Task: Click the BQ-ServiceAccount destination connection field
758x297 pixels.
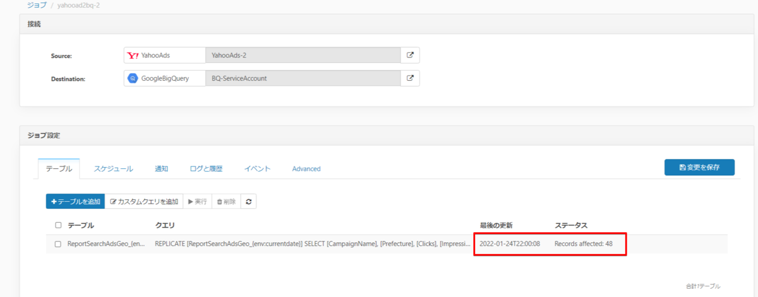Action: (x=303, y=78)
